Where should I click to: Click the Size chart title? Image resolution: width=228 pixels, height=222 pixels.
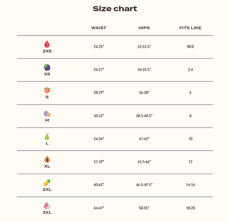[x=115, y=9]
